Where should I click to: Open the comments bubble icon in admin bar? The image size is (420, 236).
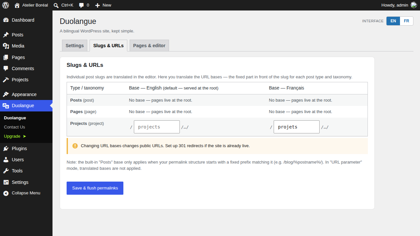pyautogui.click(x=81, y=5)
